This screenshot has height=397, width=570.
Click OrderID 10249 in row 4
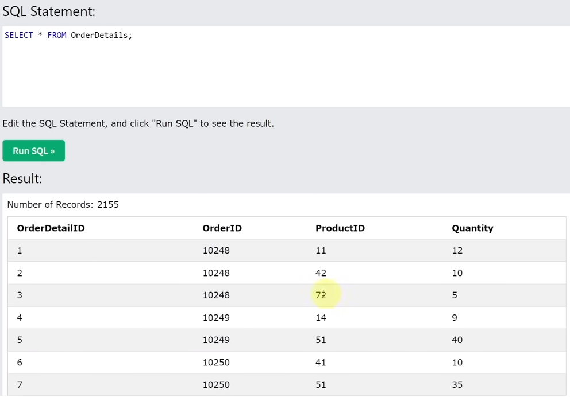[x=216, y=317]
